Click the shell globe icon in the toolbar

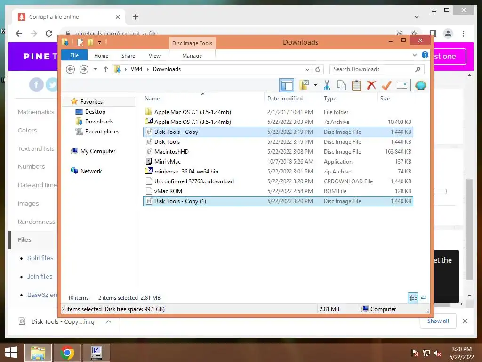(x=420, y=85)
